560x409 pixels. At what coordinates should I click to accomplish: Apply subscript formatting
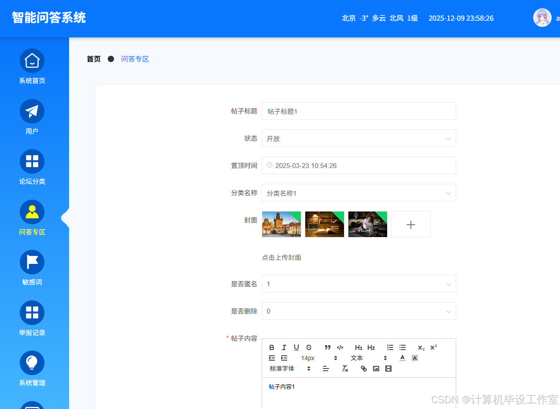pyautogui.click(x=421, y=347)
